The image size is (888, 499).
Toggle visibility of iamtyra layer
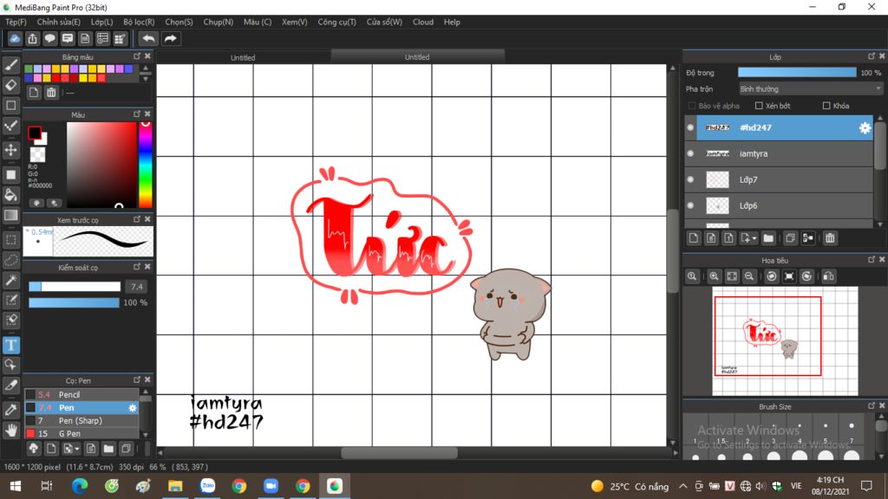690,153
